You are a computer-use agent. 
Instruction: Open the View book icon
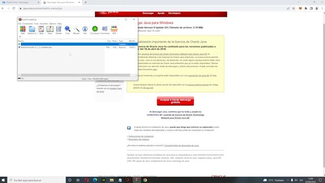click(50, 30)
